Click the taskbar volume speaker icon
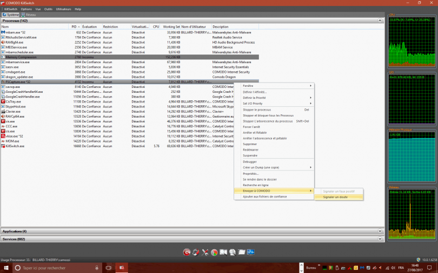Screen dimensions: 438x273 [393, 268]
